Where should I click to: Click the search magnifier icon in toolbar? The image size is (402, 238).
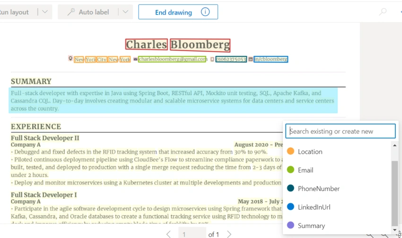[383, 11]
